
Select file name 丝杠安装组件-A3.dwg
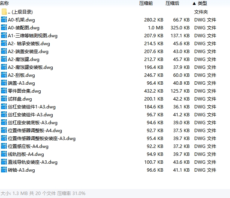(30, 115)
